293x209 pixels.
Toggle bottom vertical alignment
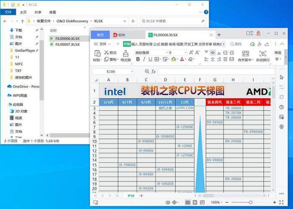(x=219, y=53)
